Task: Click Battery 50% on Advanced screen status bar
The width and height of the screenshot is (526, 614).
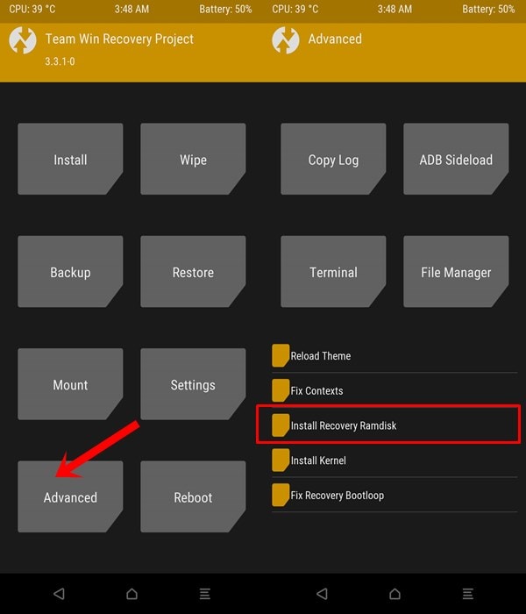Action: [x=488, y=9]
